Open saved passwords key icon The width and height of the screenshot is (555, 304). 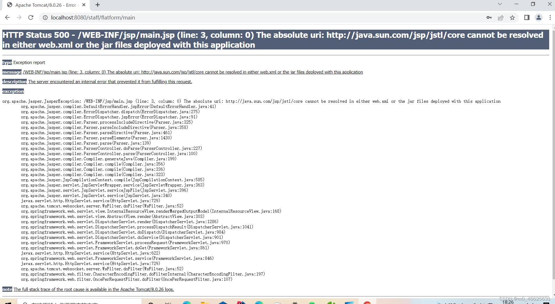(489, 17)
